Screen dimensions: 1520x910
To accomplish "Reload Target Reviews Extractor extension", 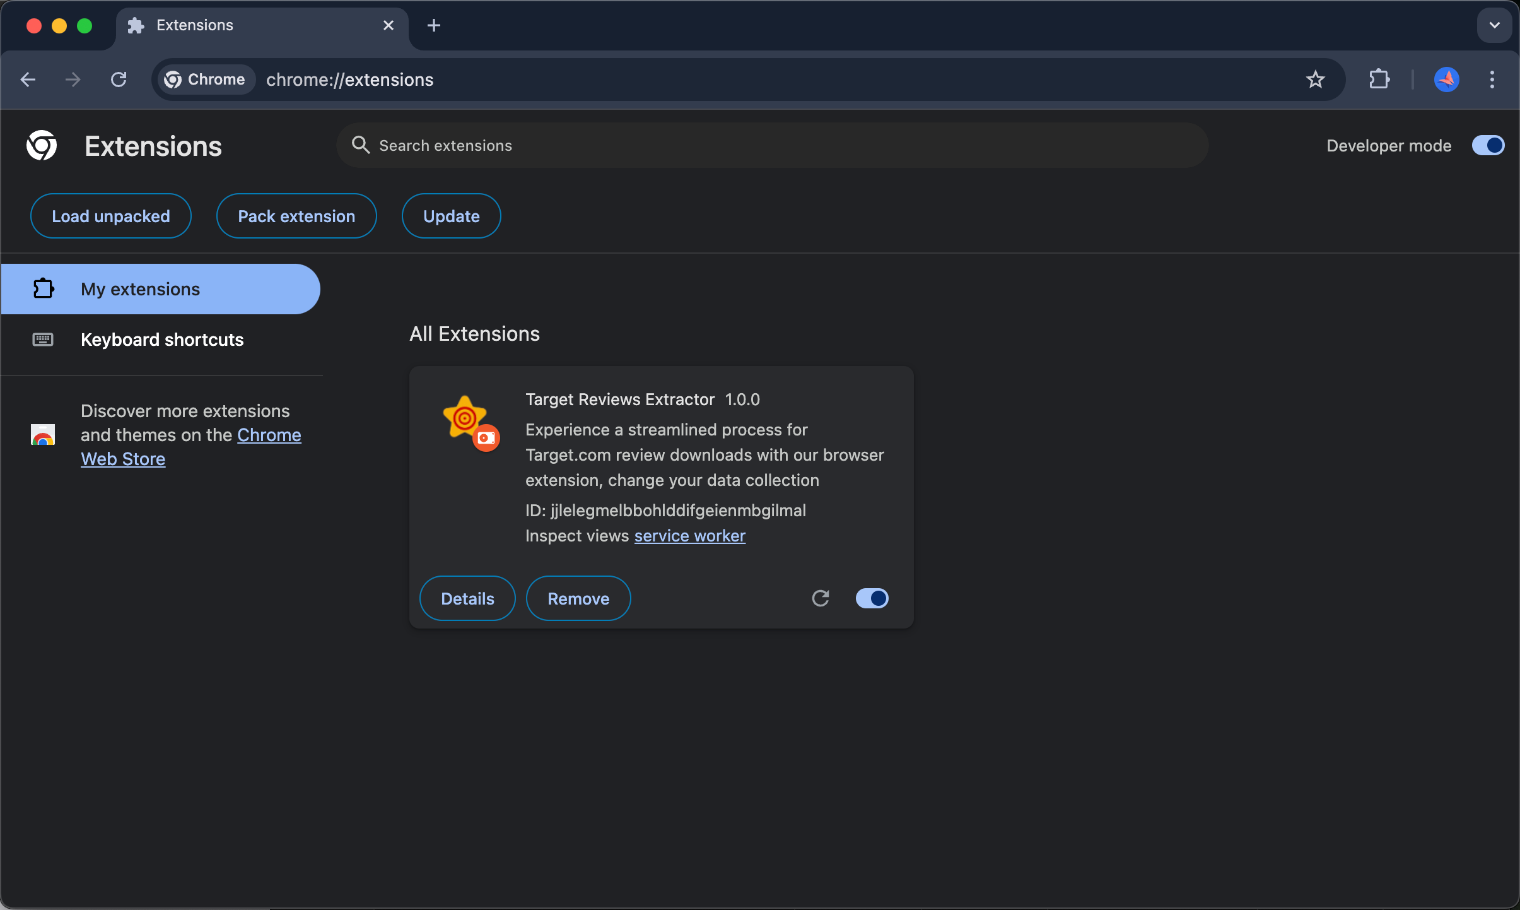I will point(820,598).
